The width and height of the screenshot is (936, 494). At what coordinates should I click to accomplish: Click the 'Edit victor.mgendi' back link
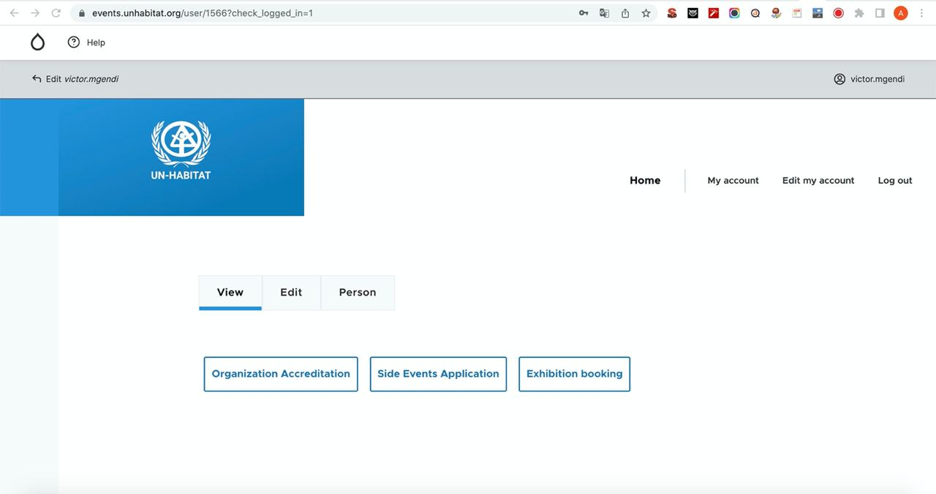[75, 79]
